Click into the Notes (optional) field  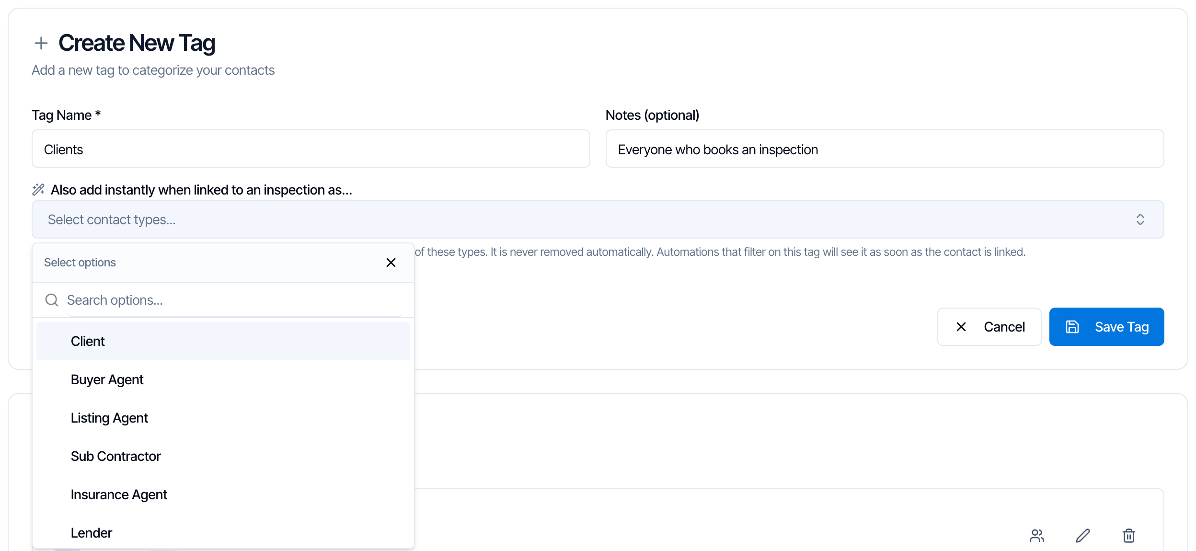tap(885, 149)
